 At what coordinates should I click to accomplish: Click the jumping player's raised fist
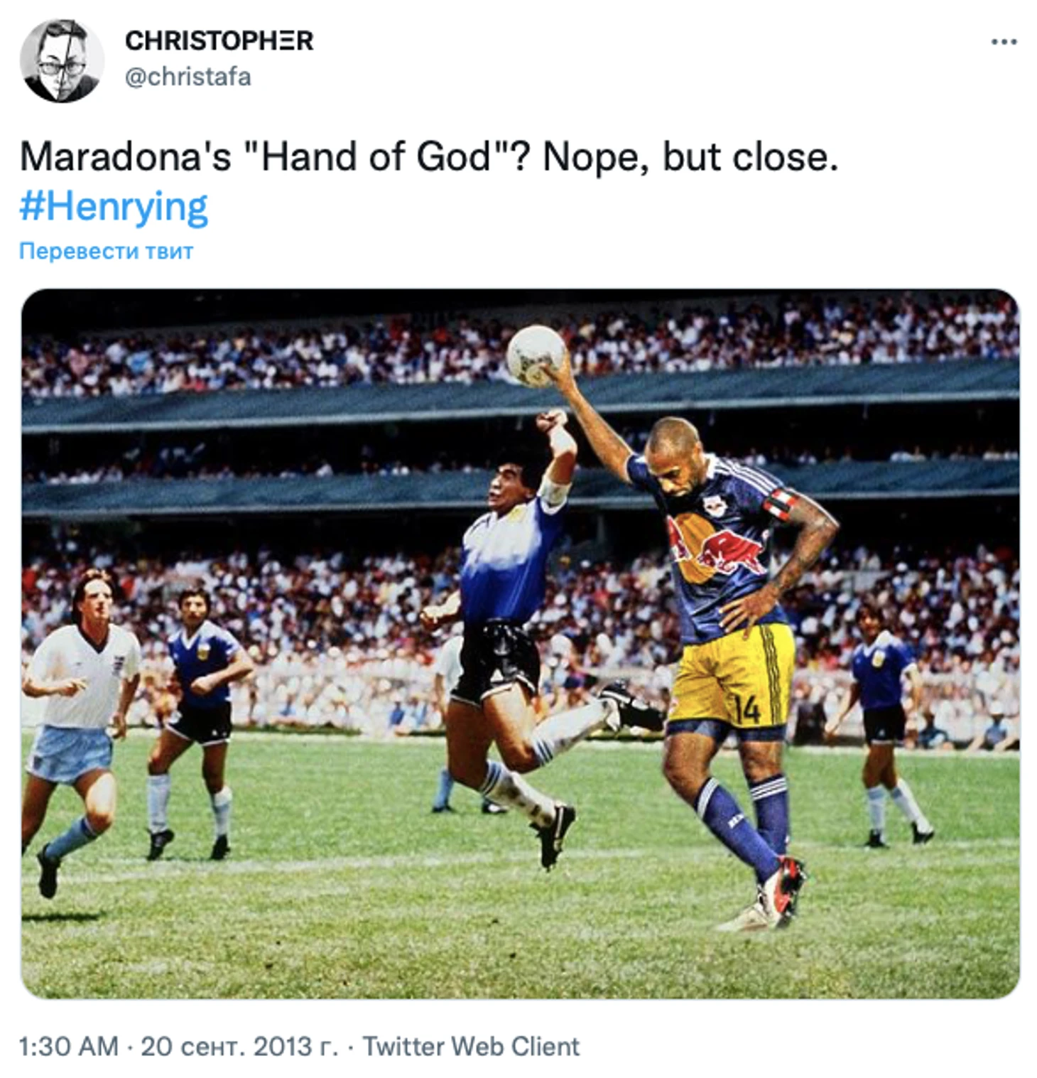coord(551,421)
